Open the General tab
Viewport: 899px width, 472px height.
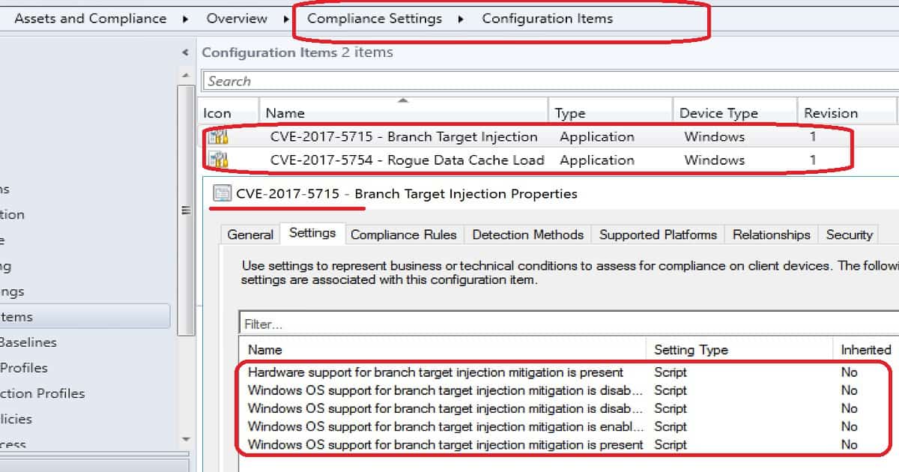tap(250, 235)
